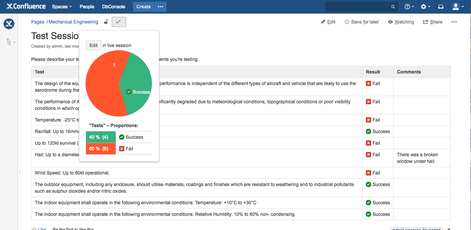The height and width of the screenshot is (230, 471).
Task: Click the space logo in sidebar
Action: (x=9, y=24)
